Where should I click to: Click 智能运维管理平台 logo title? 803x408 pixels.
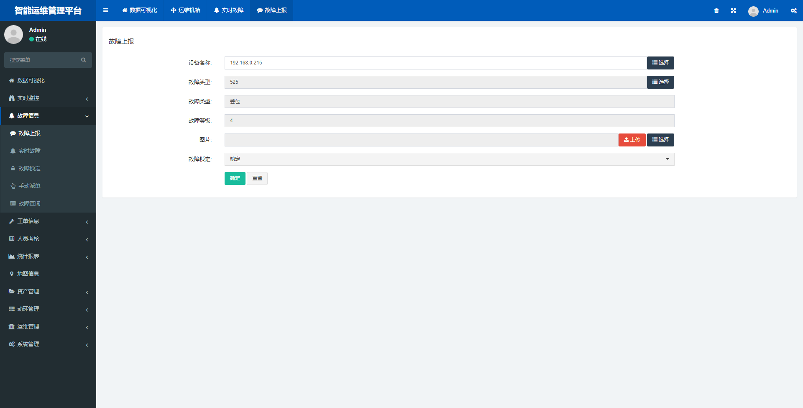[48, 10]
